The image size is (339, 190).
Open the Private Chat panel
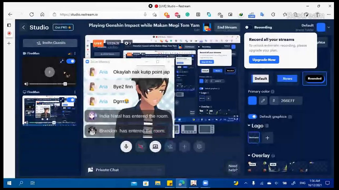click(125, 170)
